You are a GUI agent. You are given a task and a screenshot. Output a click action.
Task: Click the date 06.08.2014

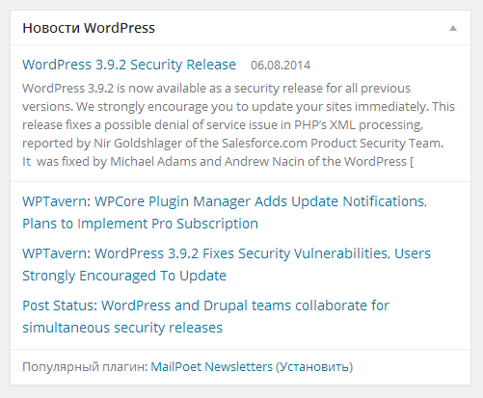point(281,66)
